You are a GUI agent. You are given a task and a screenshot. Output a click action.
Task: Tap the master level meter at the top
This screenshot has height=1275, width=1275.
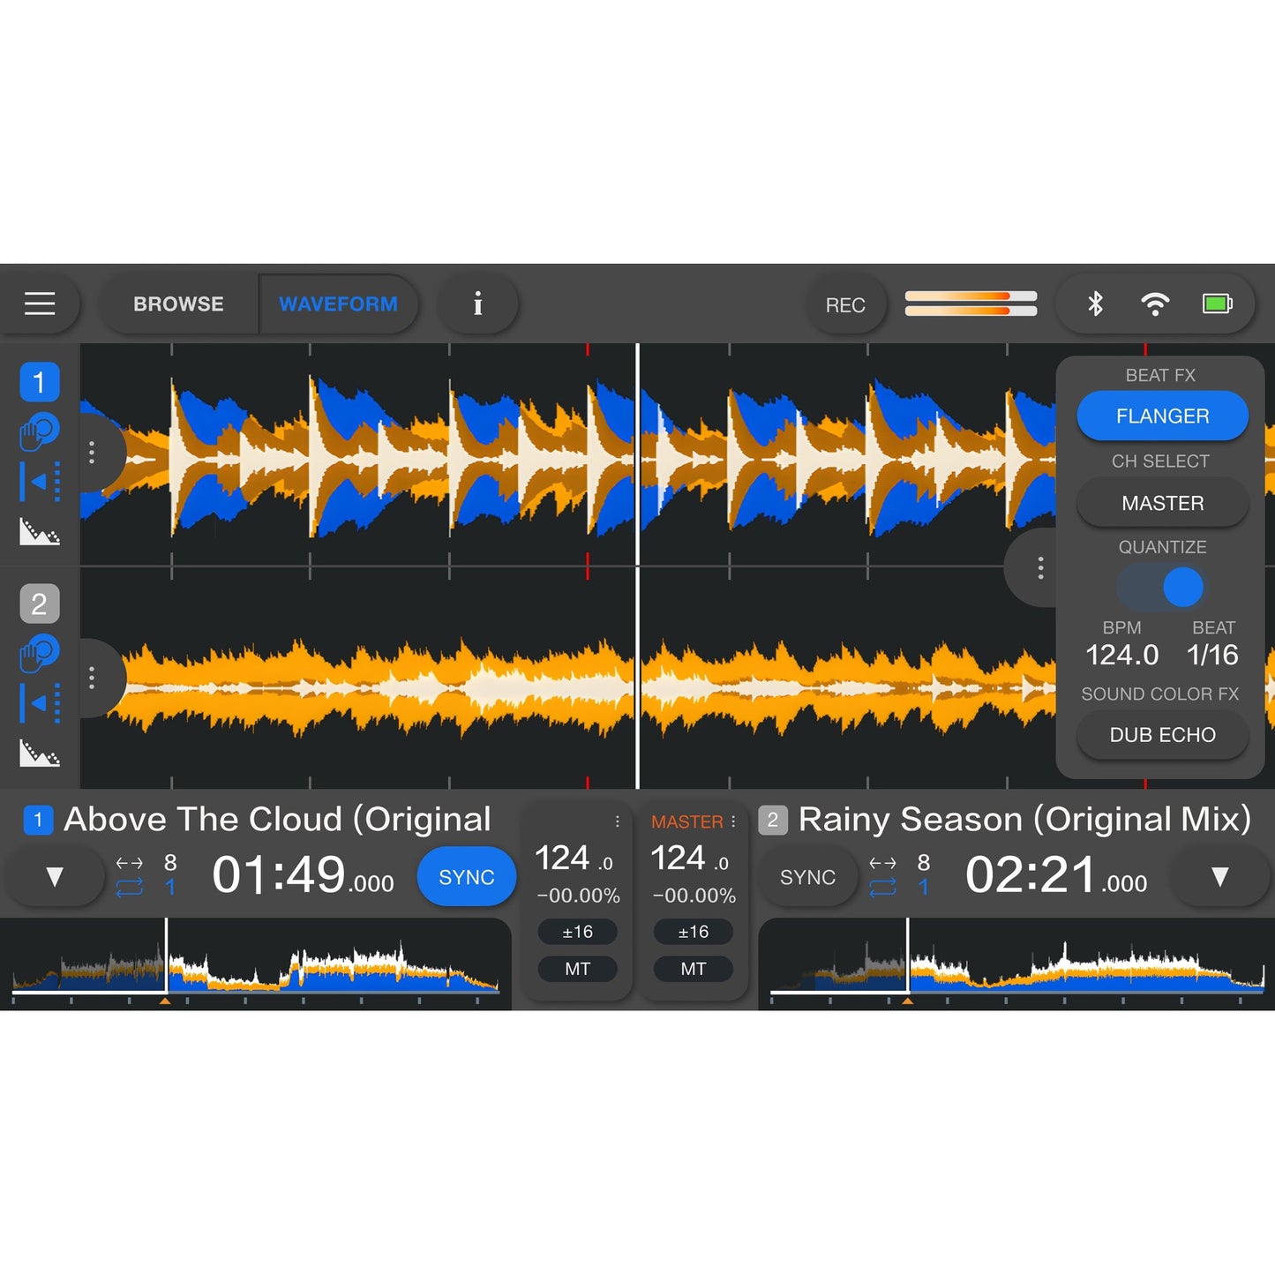(x=969, y=304)
